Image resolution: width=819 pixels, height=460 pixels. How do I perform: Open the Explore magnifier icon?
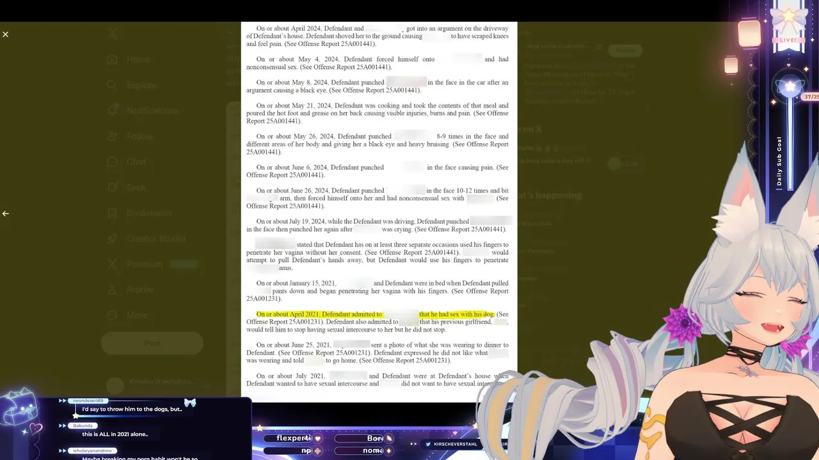point(112,85)
